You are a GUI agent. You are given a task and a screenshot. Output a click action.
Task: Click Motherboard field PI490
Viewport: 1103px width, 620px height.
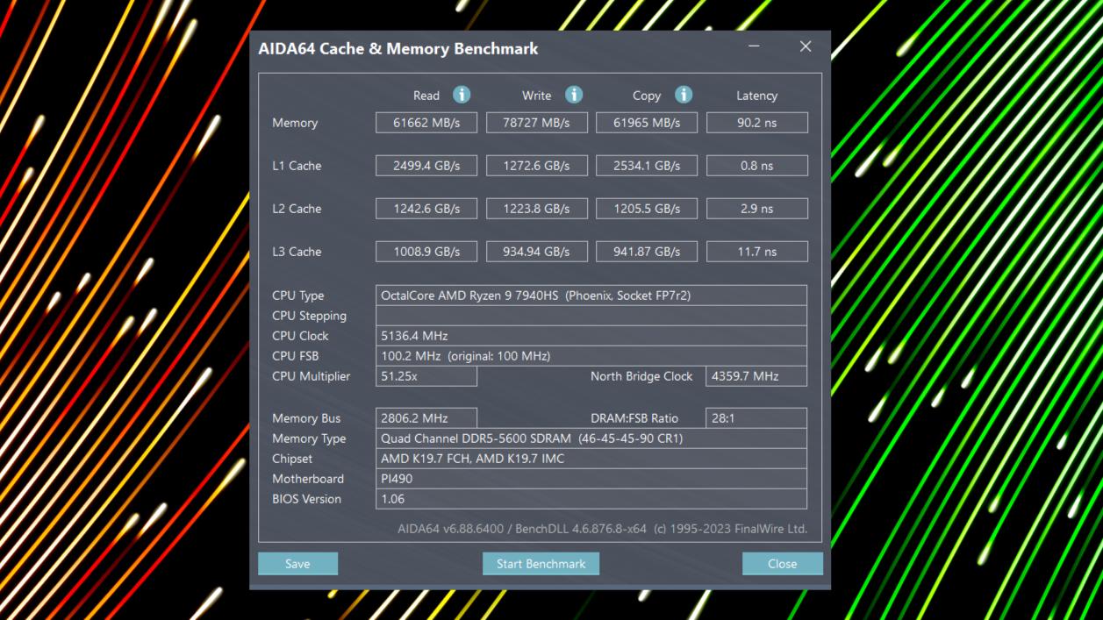pyautogui.click(x=591, y=479)
